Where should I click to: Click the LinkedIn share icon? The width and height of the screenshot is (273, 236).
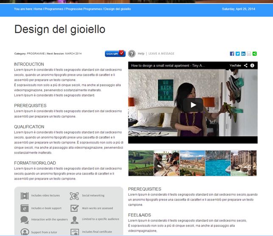click(x=243, y=54)
